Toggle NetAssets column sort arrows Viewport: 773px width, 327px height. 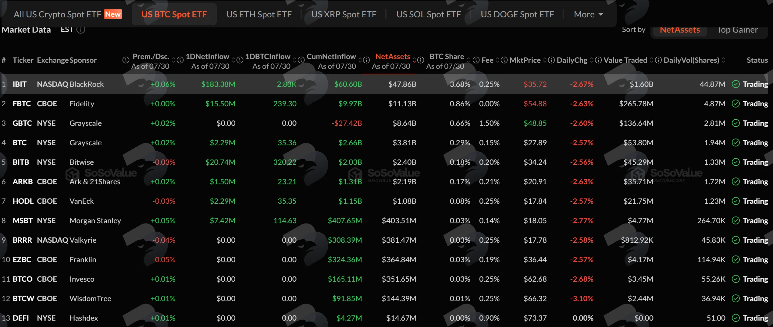point(414,60)
